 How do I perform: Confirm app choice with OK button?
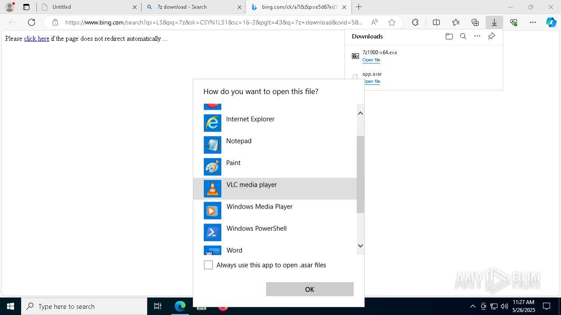[x=309, y=289]
